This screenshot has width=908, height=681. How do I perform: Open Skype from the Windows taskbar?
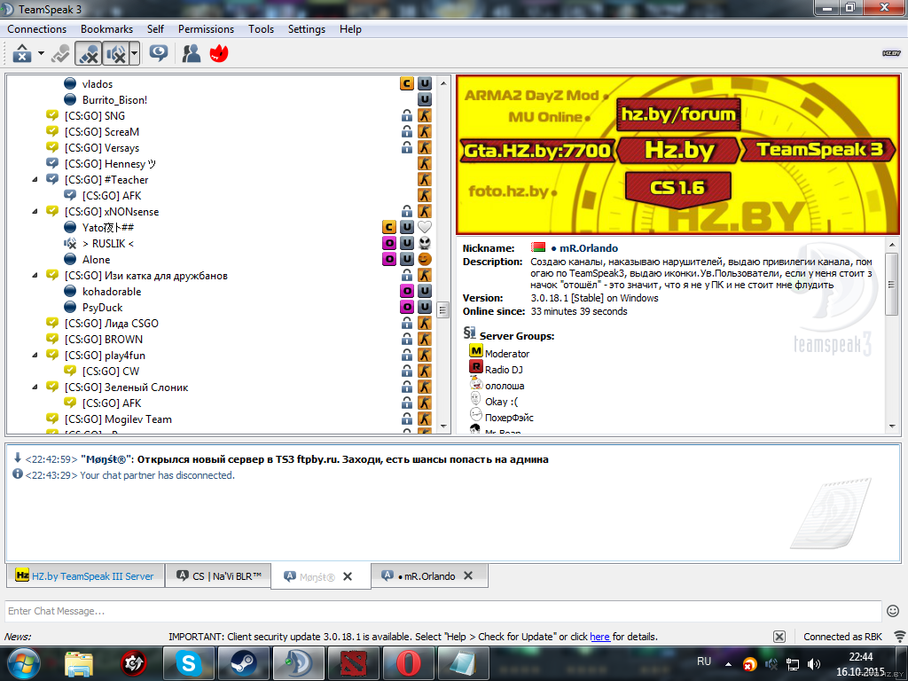[x=188, y=663]
